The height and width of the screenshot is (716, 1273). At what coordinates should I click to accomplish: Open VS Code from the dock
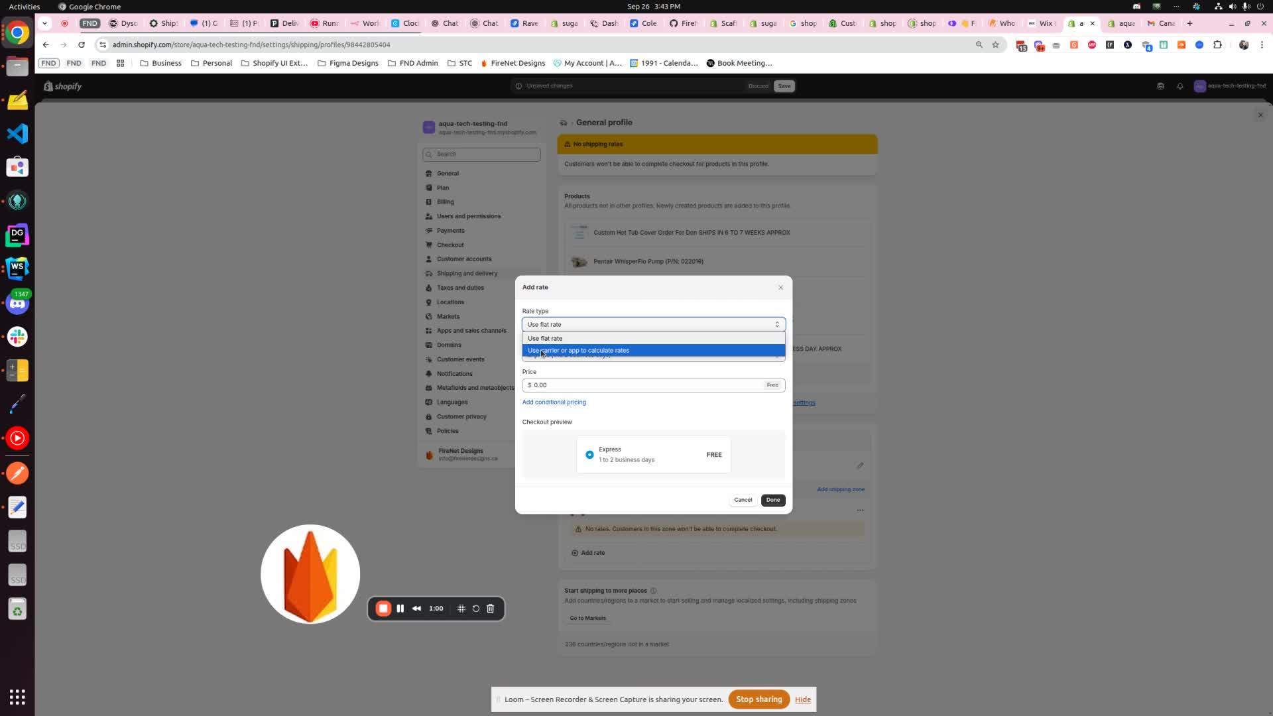pos(17,133)
